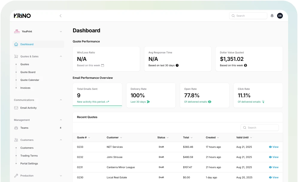The width and height of the screenshot is (298, 182).
Task: Focus the top header Search field
Action: pyautogui.click(x=248, y=16)
